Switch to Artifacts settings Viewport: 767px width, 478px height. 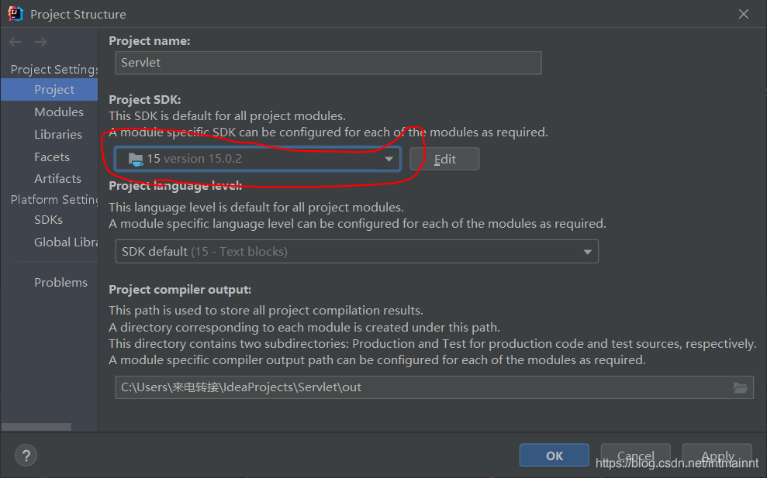57,178
